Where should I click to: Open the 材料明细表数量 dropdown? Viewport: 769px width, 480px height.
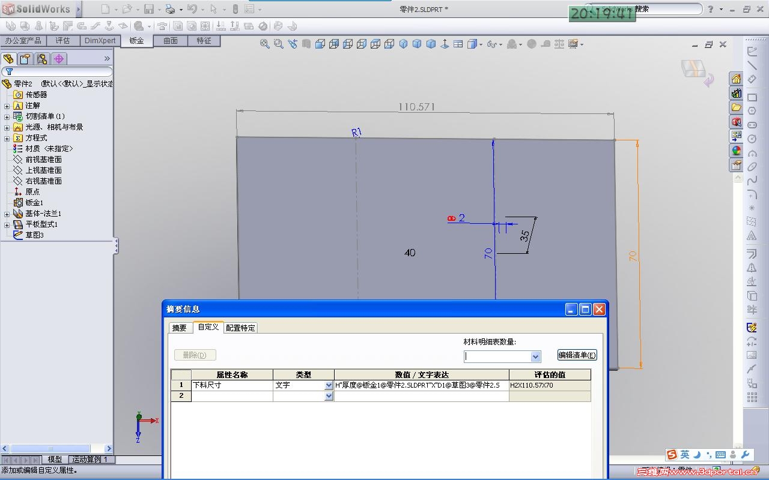(535, 356)
